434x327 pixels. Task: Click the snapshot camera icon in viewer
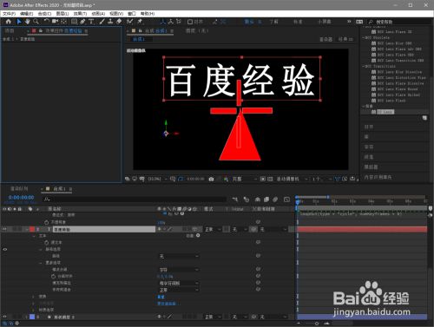point(211,179)
